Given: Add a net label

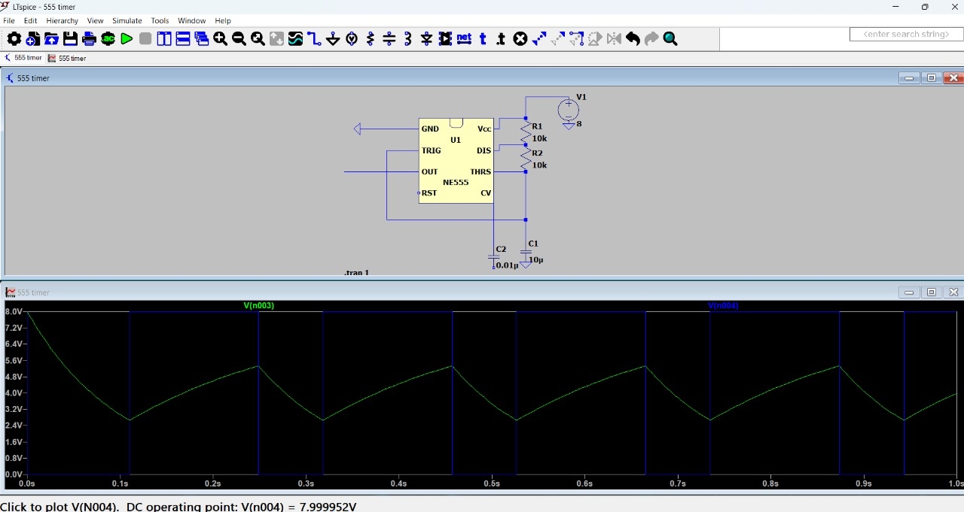Looking at the screenshot, I should coord(464,39).
